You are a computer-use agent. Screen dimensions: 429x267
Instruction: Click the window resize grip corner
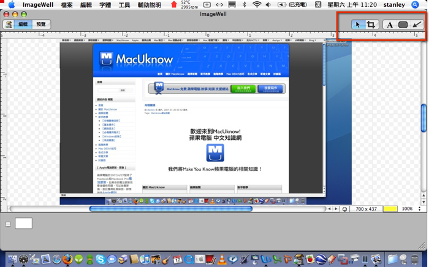pyautogui.click(x=422, y=246)
